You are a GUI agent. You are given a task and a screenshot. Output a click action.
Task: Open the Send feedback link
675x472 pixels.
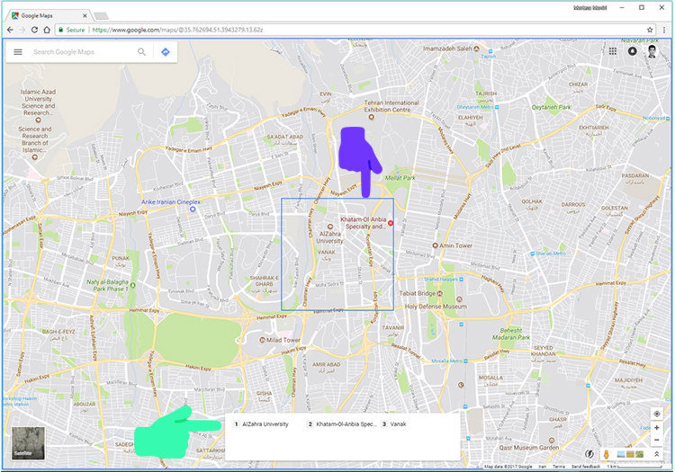coord(586,466)
